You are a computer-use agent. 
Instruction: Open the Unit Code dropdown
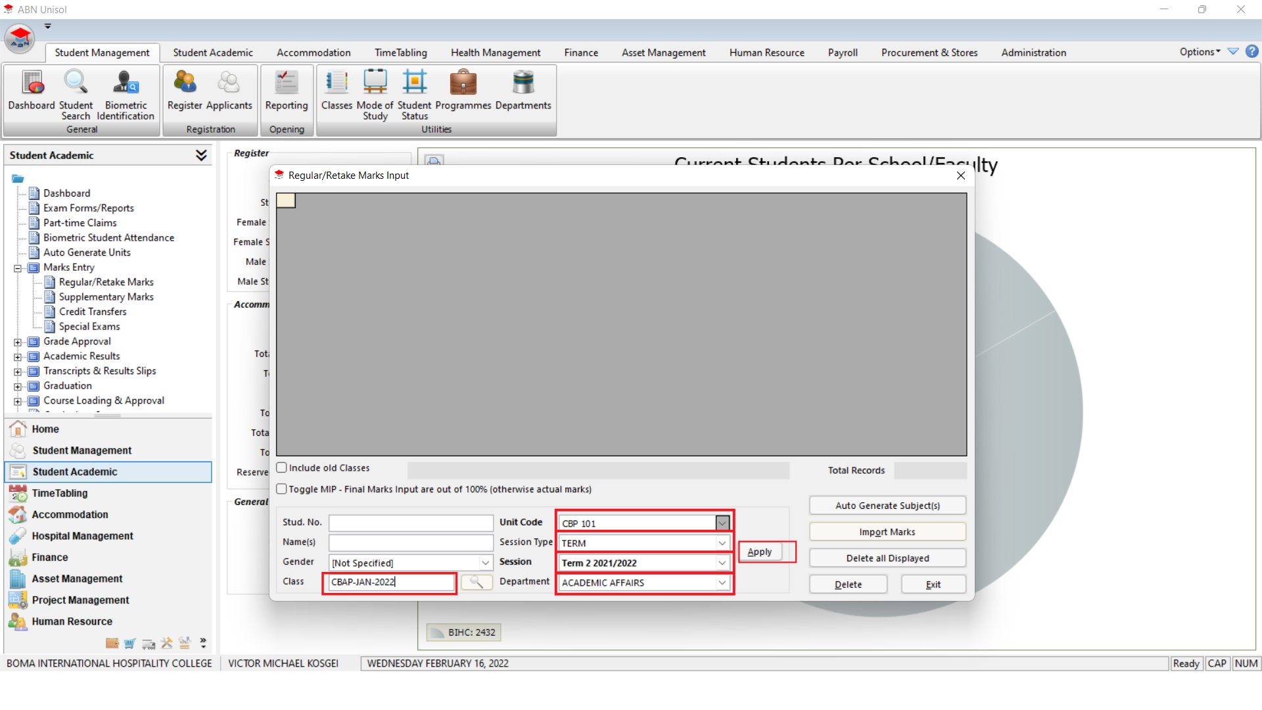(x=722, y=523)
